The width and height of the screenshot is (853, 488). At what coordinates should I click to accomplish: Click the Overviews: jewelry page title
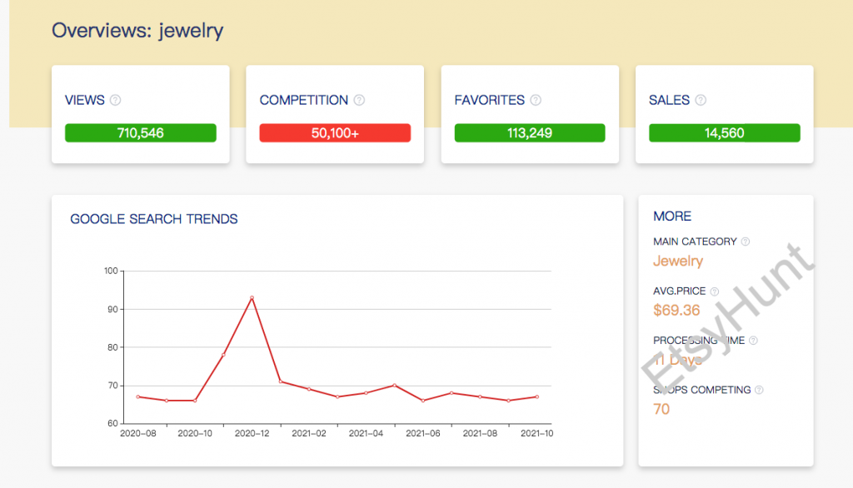pyautogui.click(x=137, y=31)
